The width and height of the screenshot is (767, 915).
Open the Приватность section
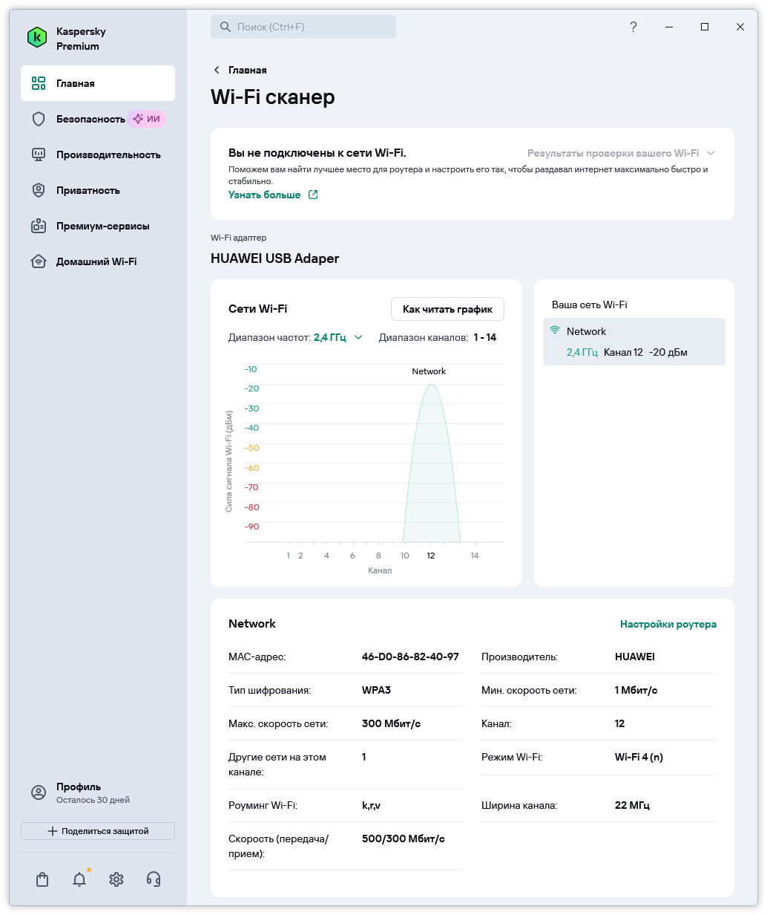(x=98, y=190)
